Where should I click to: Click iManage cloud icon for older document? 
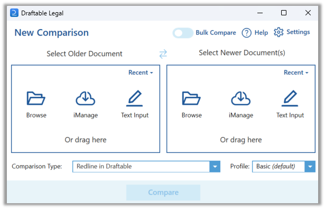(86, 98)
